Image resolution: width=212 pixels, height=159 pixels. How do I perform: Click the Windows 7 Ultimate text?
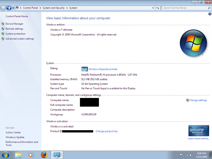tap(61, 30)
